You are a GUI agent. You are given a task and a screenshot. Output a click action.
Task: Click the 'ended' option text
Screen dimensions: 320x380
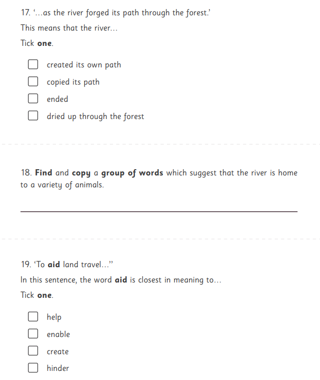point(57,99)
